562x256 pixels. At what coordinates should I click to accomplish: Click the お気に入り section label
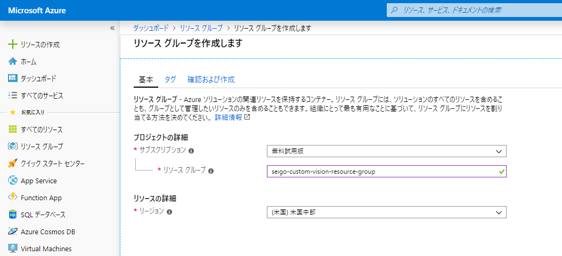[32, 112]
